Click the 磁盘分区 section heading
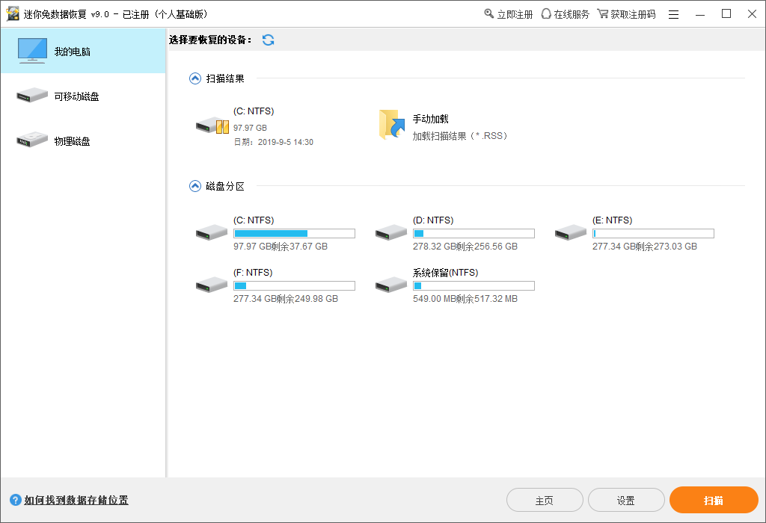The image size is (766, 523). click(225, 186)
